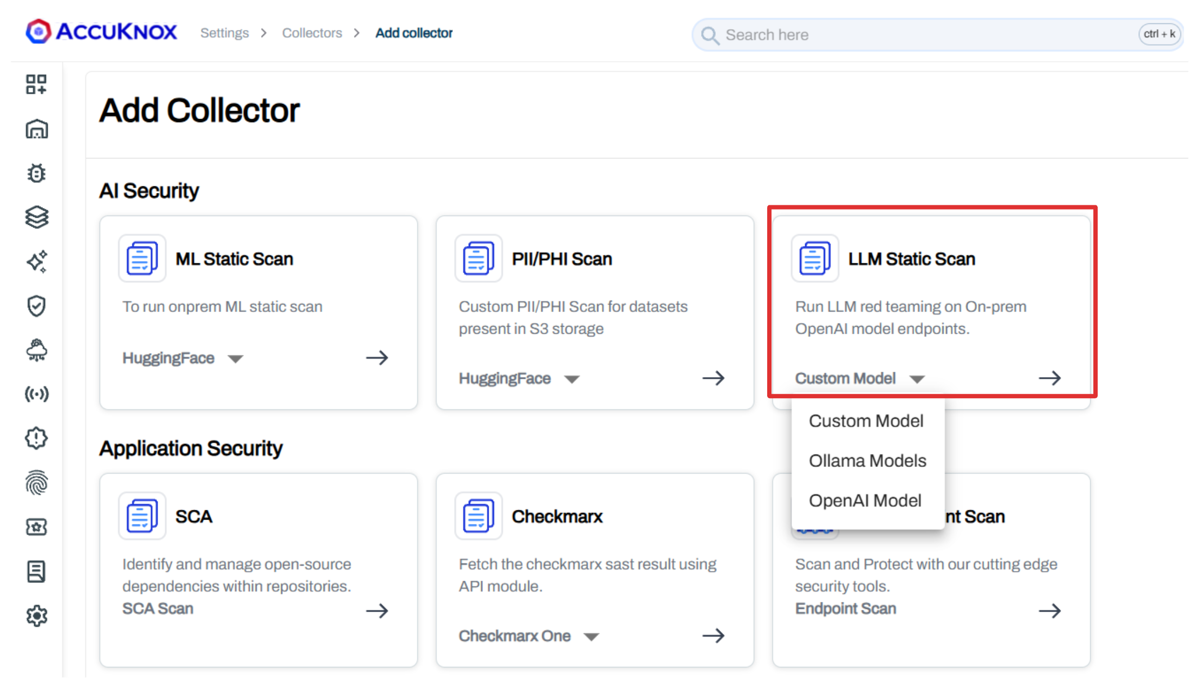The width and height of the screenshot is (1199, 688).
Task: Open the bug issues sidebar icon
Action: pyautogui.click(x=36, y=173)
